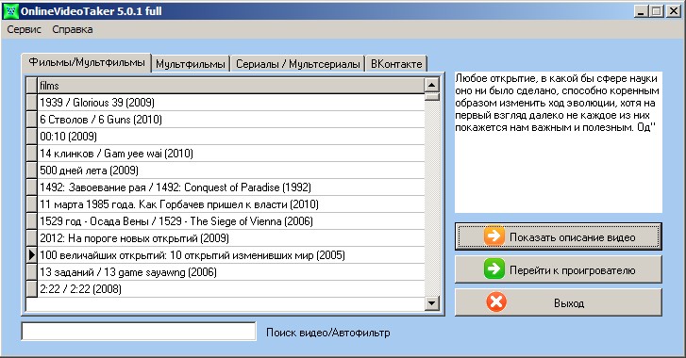The width and height of the screenshot is (686, 358).
Task: Select row 500 дней лета (2009)
Action: point(231,171)
